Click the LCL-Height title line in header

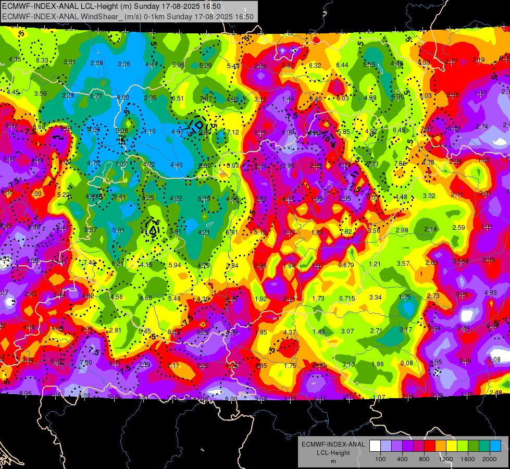(111, 6)
